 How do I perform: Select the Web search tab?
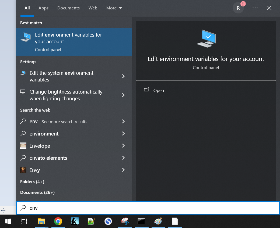[x=93, y=8]
